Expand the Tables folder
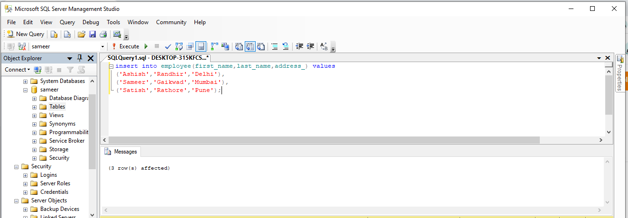The image size is (628, 218). [34, 107]
